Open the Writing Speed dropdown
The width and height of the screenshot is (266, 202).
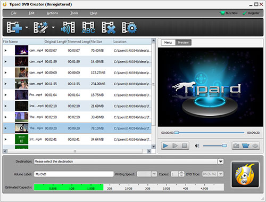coord(154,174)
